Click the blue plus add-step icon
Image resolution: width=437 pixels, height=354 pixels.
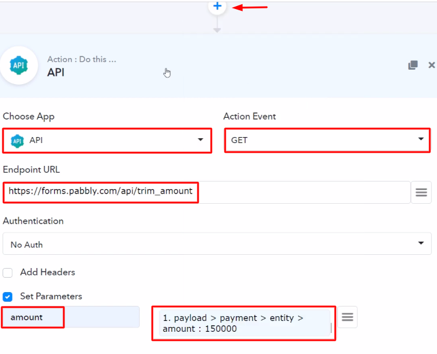tap(217, 6)
